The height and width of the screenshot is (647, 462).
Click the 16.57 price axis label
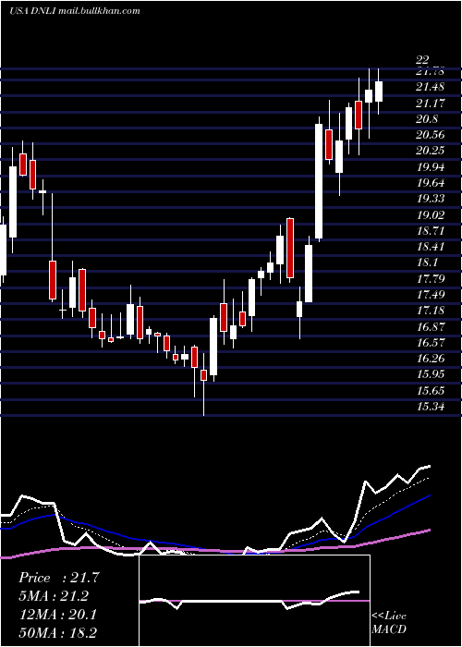point(431,343)
